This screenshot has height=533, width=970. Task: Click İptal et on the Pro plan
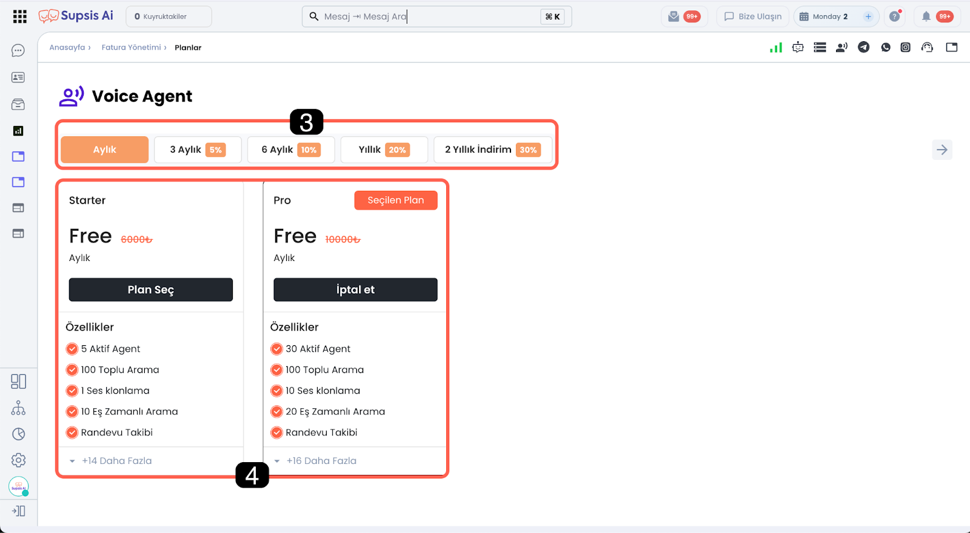355,290
